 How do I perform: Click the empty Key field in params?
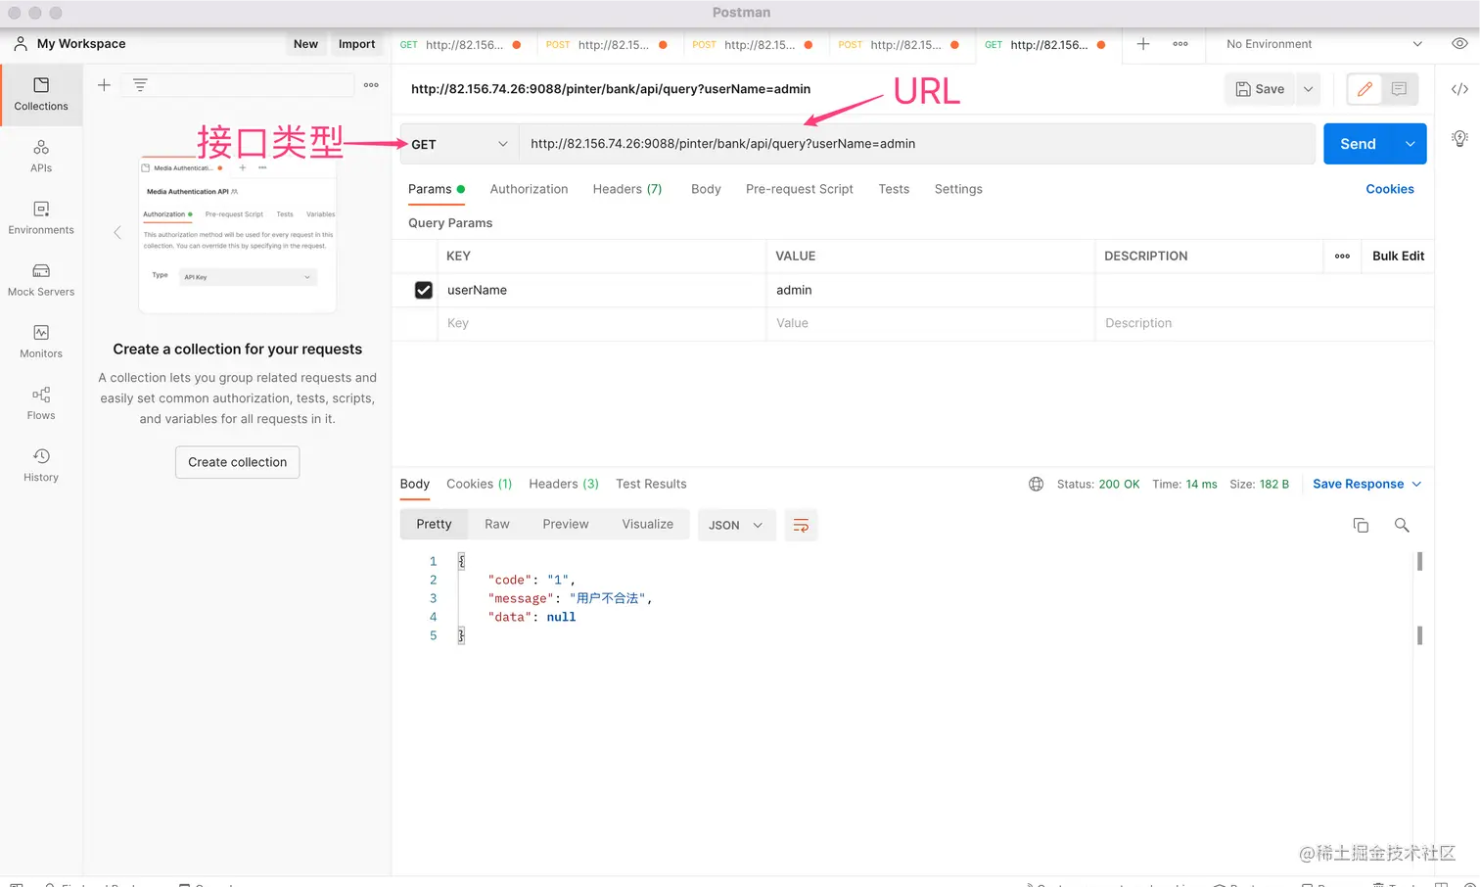click(x=602, y=324)
